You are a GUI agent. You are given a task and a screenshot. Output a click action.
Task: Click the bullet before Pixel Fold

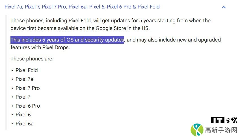point(12,71)
